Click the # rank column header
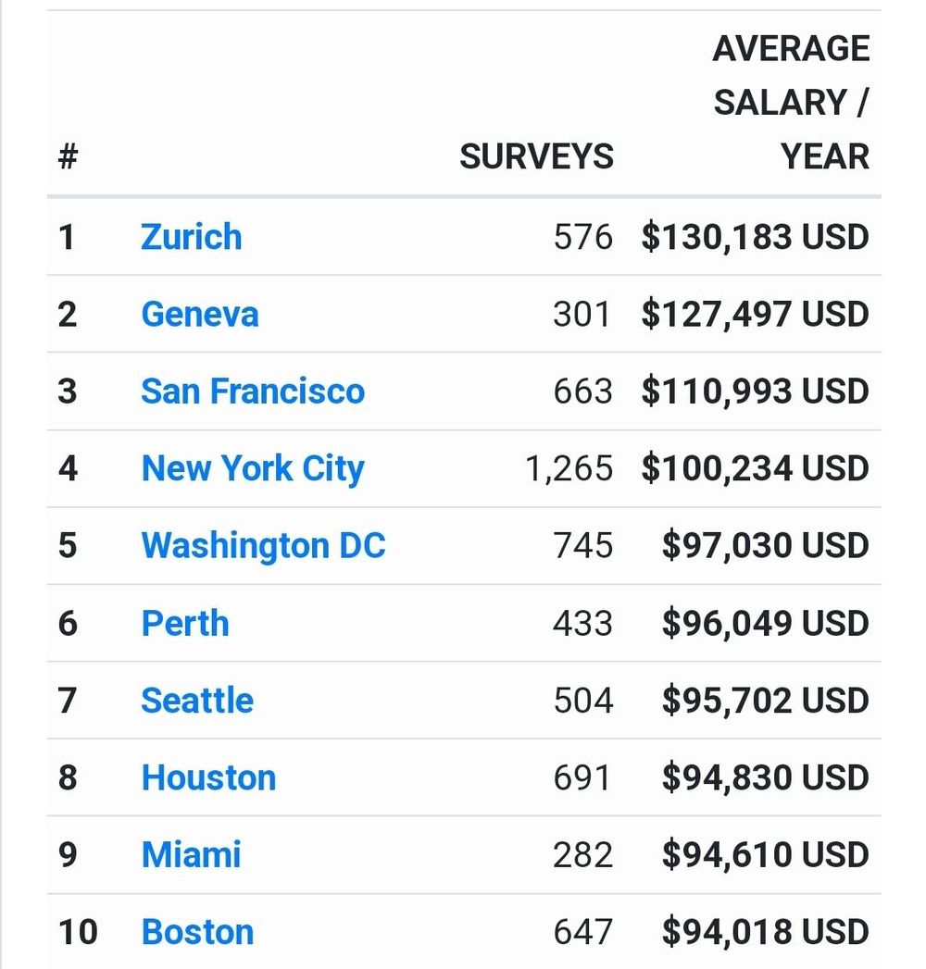The width and height of the screenshot is (926, 969). 68,156
